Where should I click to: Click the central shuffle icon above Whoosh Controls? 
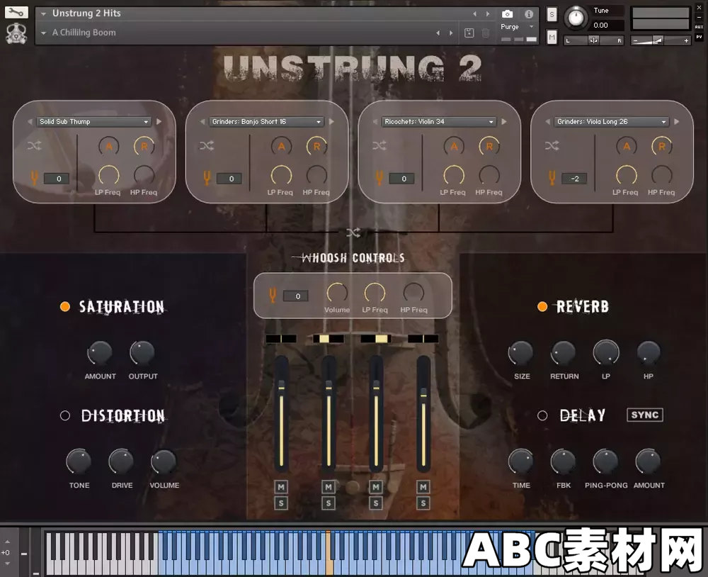point(353,232)
